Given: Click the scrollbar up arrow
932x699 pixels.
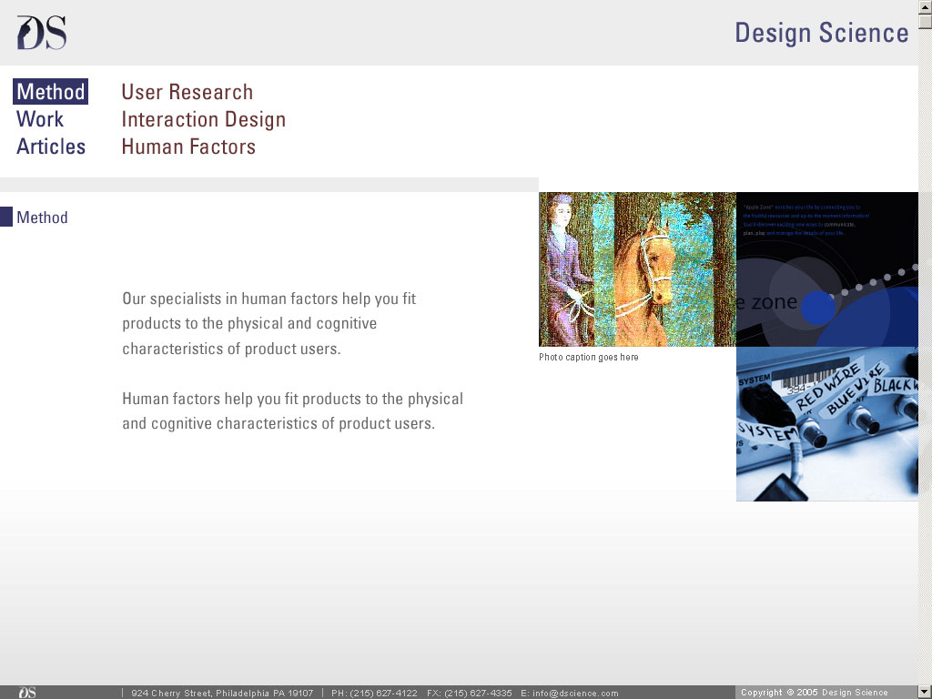Looking at the screenshot, I should (925, 7).
